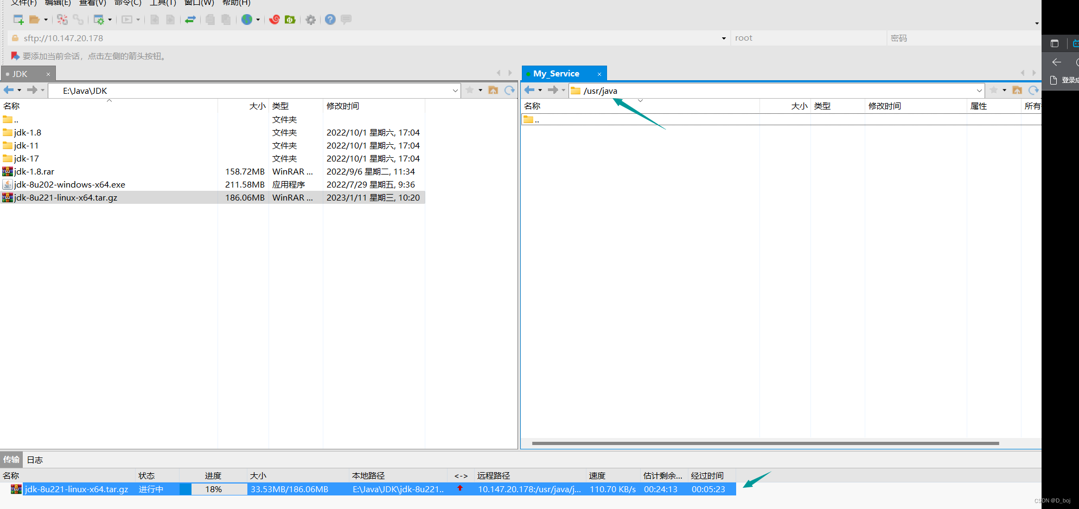The image size is (1079, 509).
Task: Go to remote pane home folder icon
Action: 1017,90
